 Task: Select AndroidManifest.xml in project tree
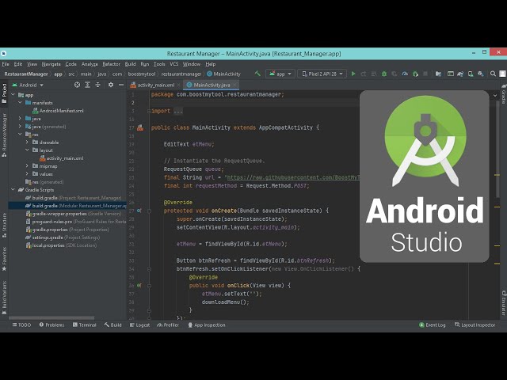[x=58, y=111]
